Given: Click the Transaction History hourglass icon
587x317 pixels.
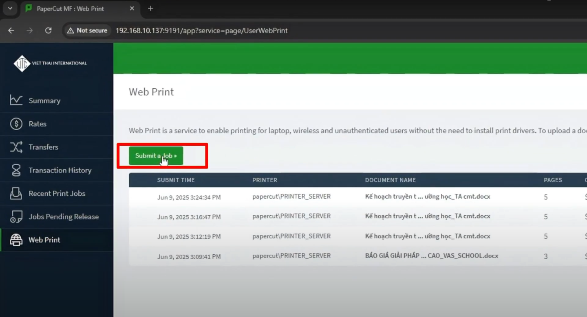Looking at the screenshot, I should [16, 170].
